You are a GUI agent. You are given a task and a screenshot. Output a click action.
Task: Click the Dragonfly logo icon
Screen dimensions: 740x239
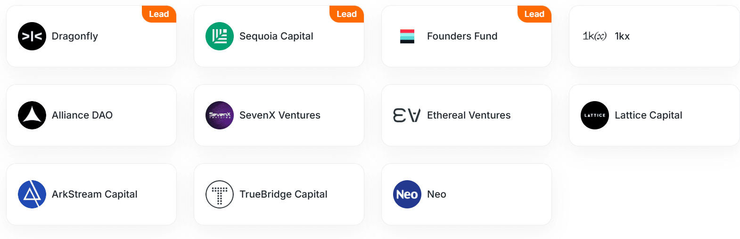tap(32, 36)
